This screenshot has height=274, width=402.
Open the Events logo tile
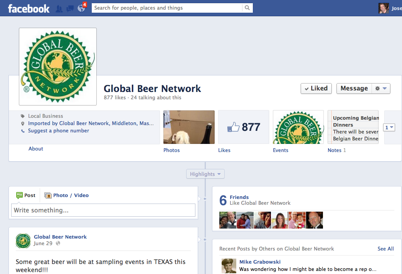click(298, 127)
